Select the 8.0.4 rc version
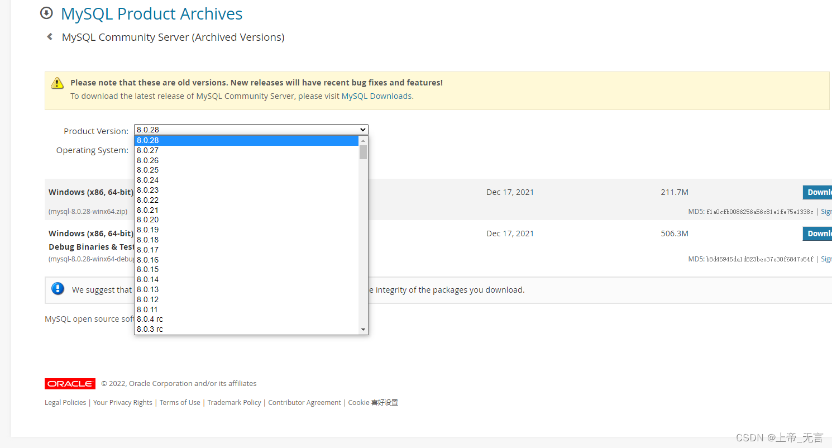The width and height of the screenshot is (832, 448). (246, 319)
